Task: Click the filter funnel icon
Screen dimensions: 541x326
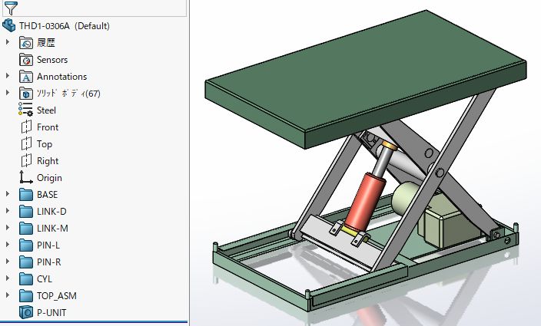Action: (10, 8)
